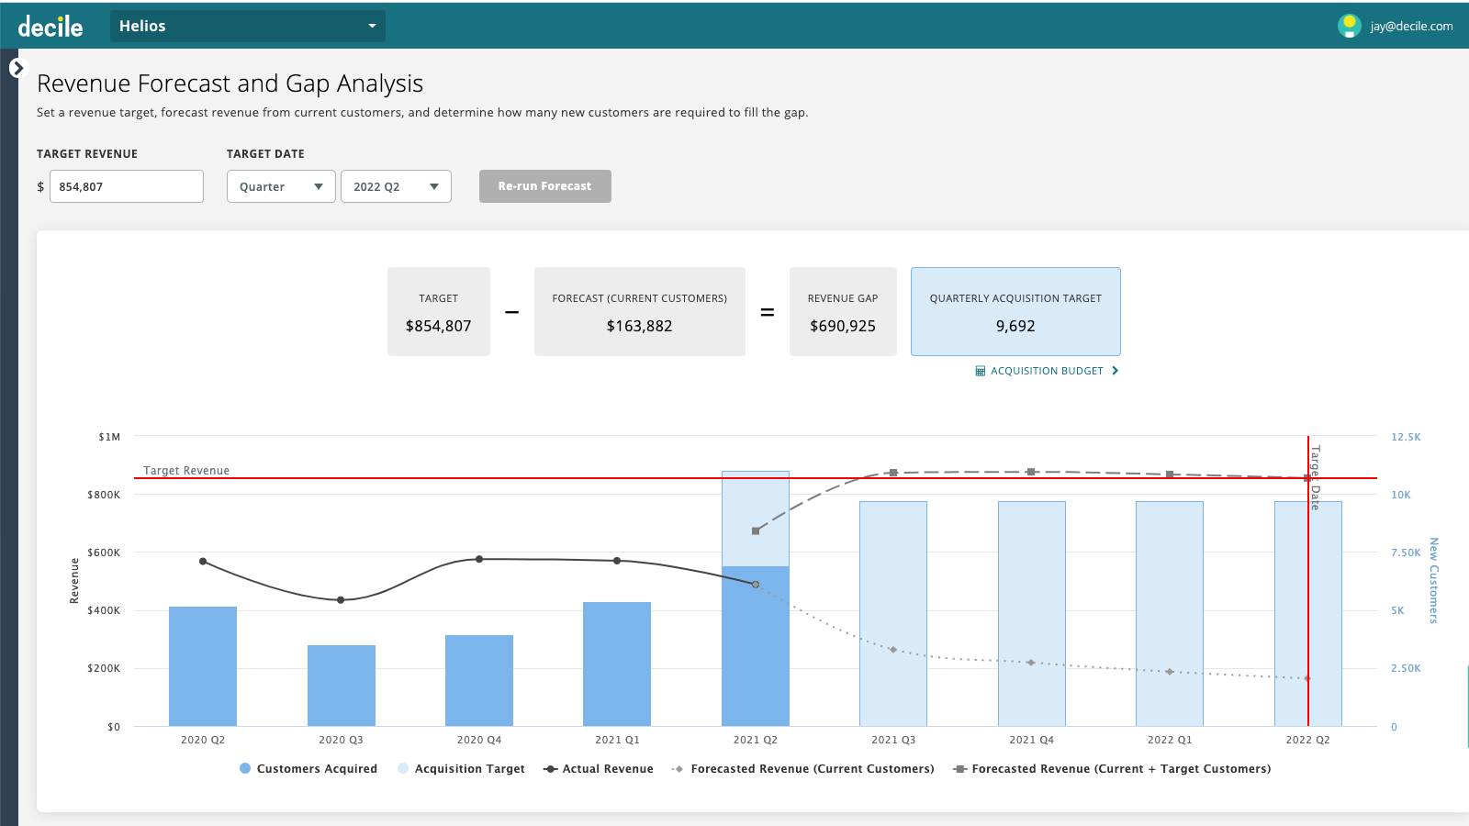Click inside the Target Revenue input field
The width and height of the screenshot is (1469, 826).
pos(126,186)
